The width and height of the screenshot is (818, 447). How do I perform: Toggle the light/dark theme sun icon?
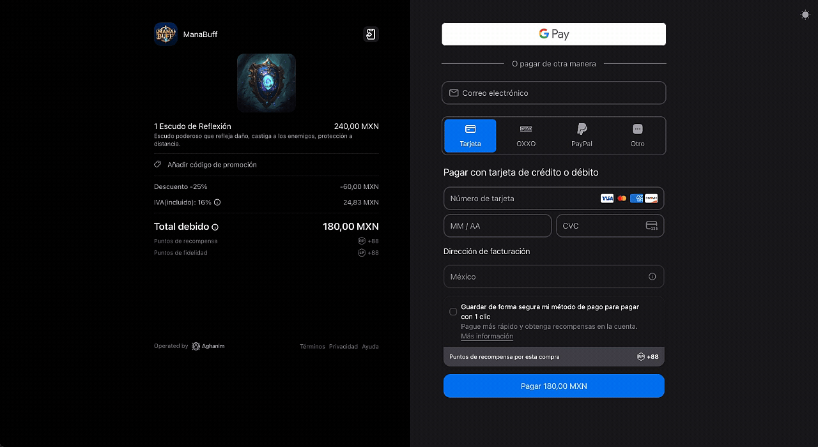(x=805, y=15)
